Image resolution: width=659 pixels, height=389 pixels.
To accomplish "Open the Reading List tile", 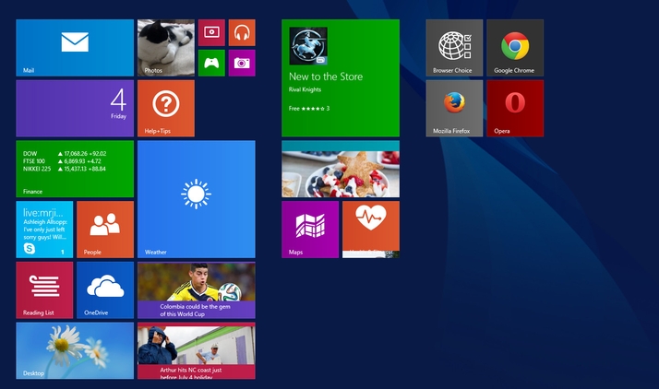I will 44,290.
